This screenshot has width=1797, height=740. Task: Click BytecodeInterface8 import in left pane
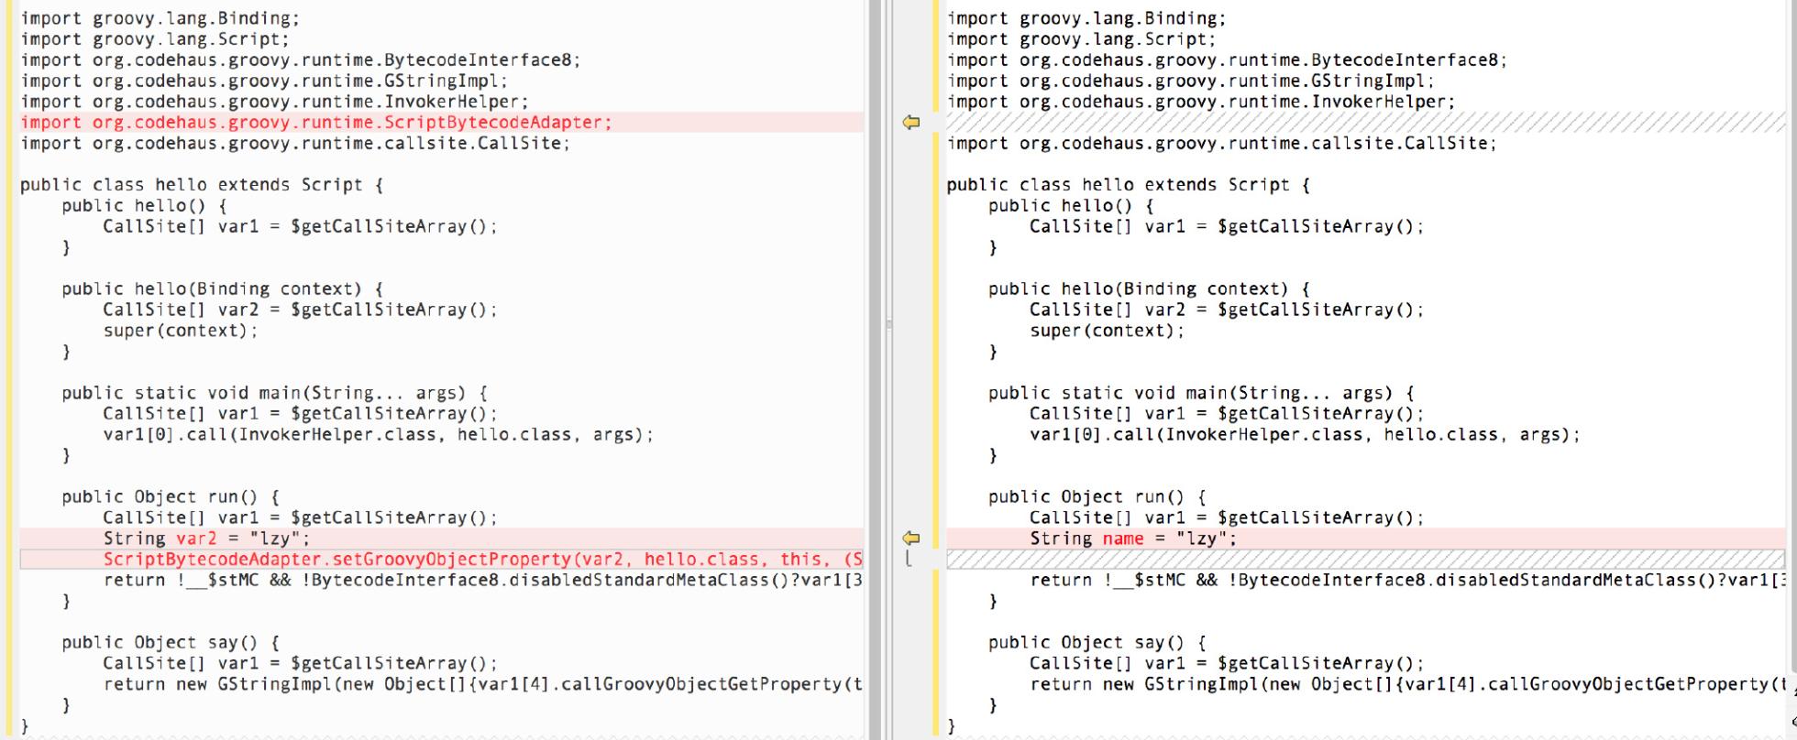[x=301, y=60]
